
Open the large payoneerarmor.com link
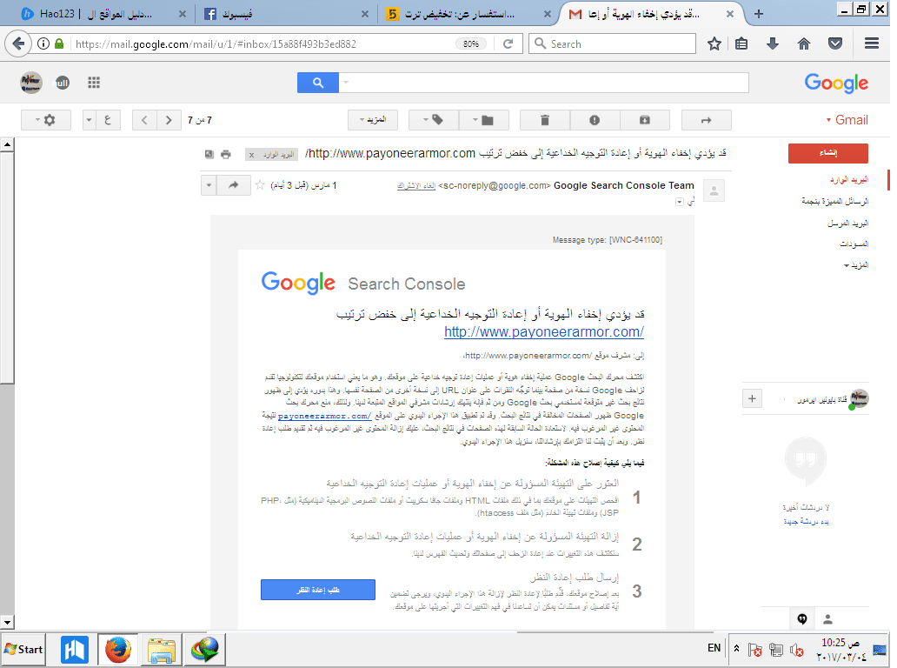(x=544, y=332)
